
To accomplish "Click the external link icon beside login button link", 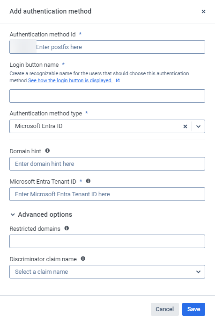I will (118, 81).
